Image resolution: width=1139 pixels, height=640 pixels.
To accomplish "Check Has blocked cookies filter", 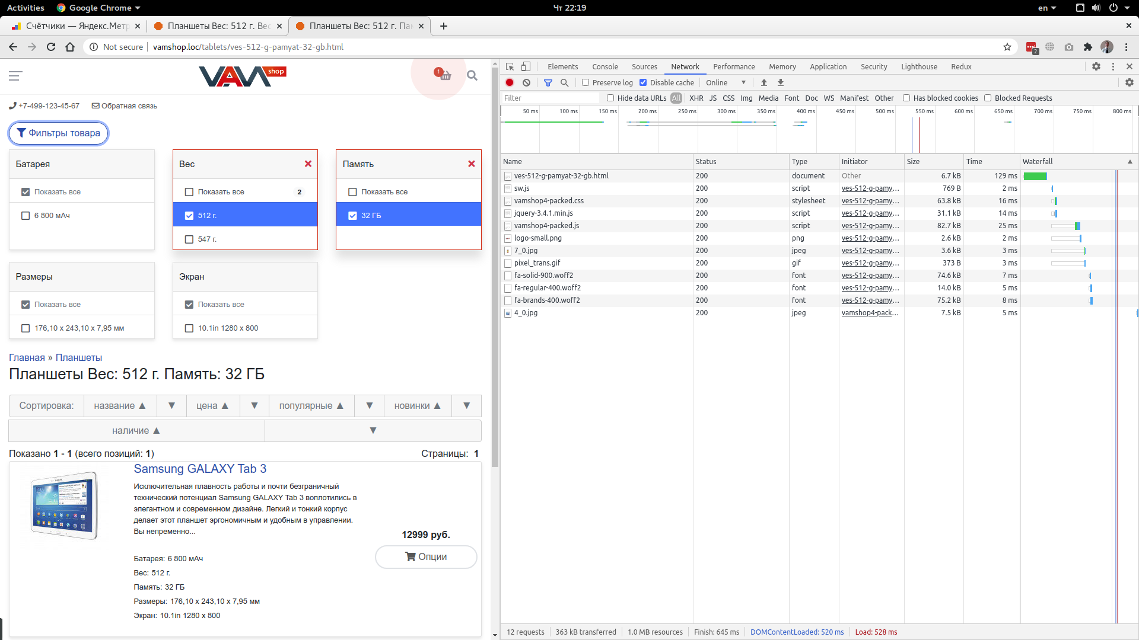I will 906,98.
